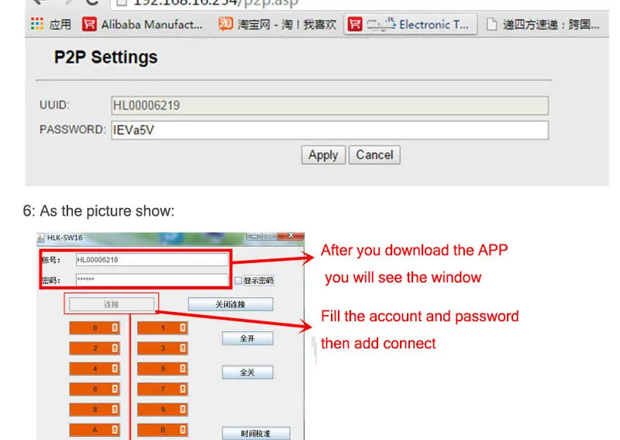Minimize the HLK-SW16 window
The image size is (620, 440).
coord(254,237)
